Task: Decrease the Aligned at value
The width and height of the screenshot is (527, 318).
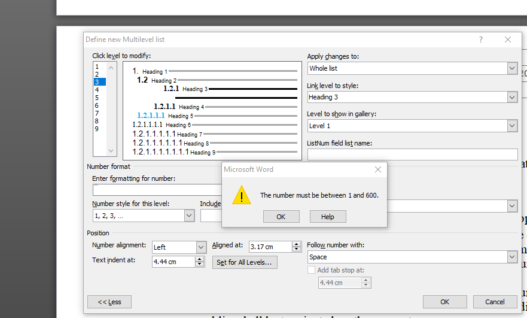Action: pyautogui.click(x=296, y=249)
